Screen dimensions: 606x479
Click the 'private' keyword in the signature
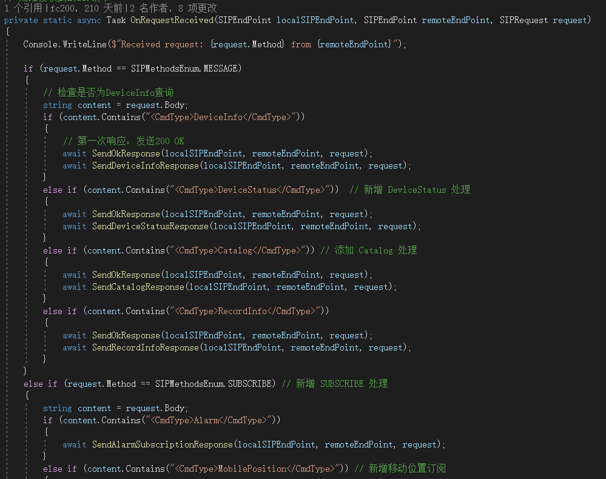pyautogui.click(x=21, y=20)
